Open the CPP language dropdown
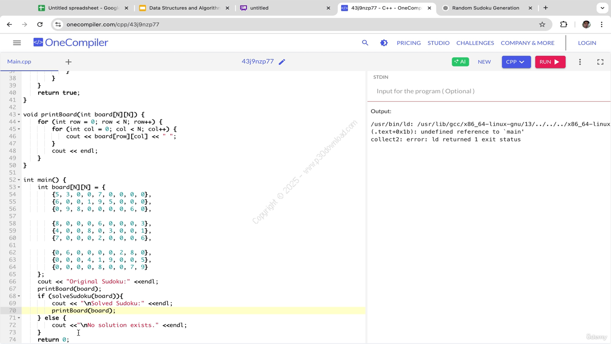This screenshot has height=344, width=611. (x=516, y=62)
